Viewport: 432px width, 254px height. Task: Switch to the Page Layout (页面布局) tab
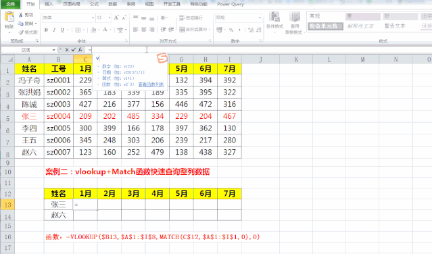72,4
